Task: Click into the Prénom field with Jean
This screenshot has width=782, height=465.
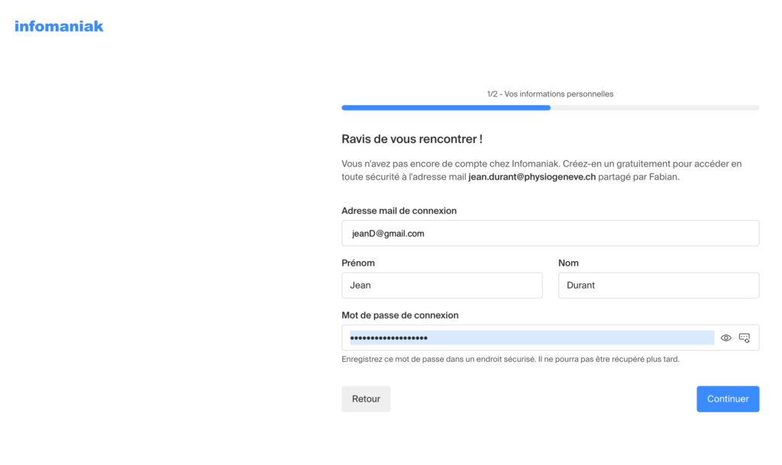Action: [441, 286]
